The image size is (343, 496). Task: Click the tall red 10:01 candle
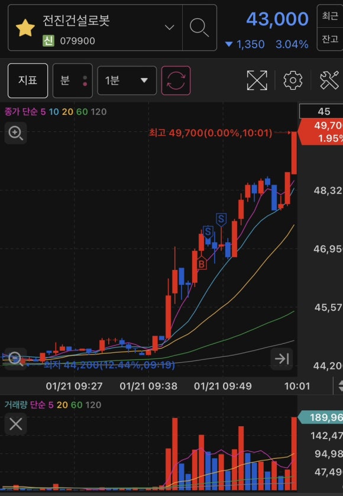click(294, 153)
